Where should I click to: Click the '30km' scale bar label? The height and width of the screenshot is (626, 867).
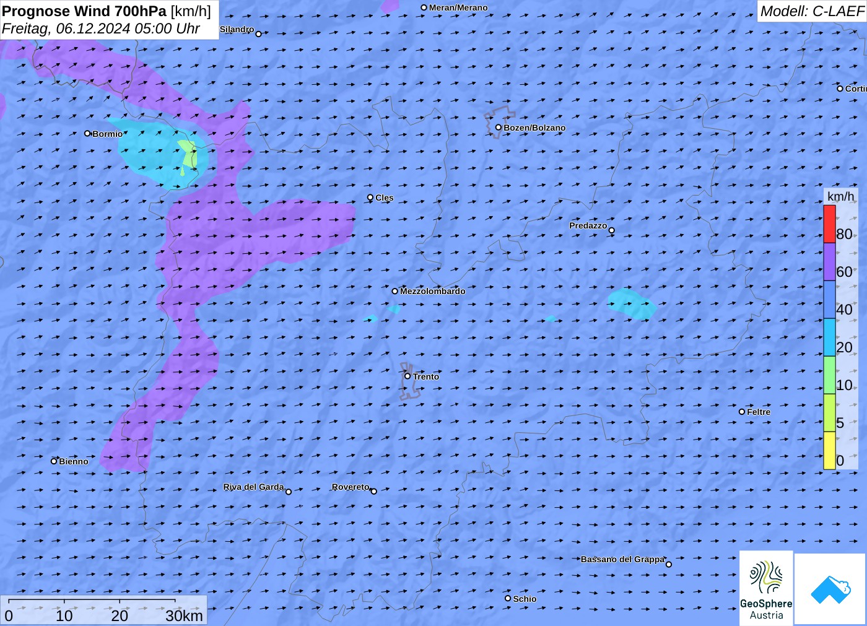(x=184, y=615)
